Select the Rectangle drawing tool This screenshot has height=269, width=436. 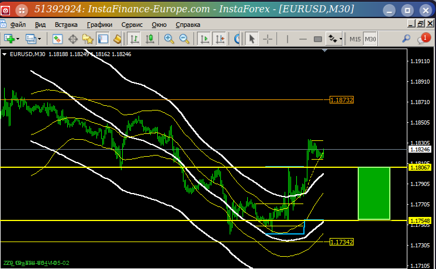coord(318,39)
